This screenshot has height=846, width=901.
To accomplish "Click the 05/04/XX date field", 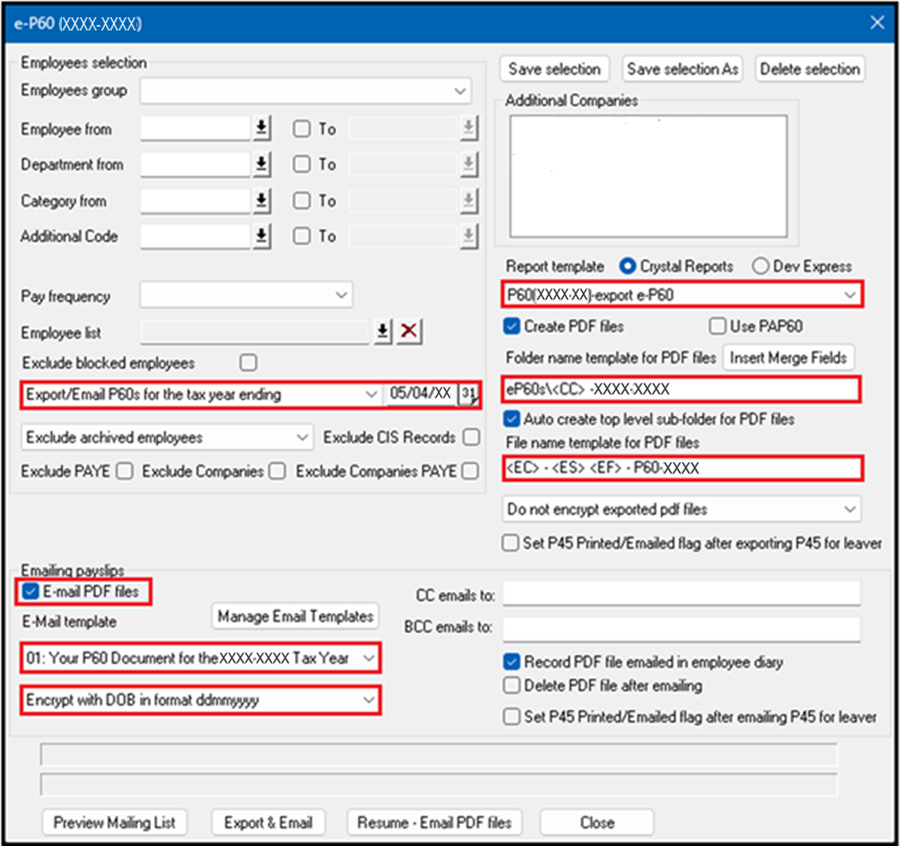I will [x=421, y=393].
